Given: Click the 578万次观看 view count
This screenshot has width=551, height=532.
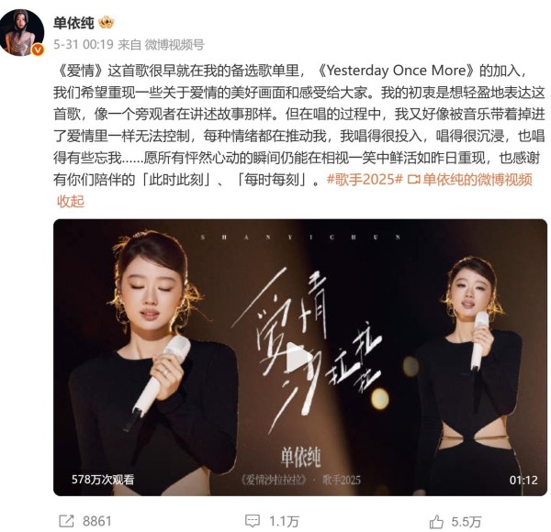Looking at the screenshot, I should click(x=103, y=480).
